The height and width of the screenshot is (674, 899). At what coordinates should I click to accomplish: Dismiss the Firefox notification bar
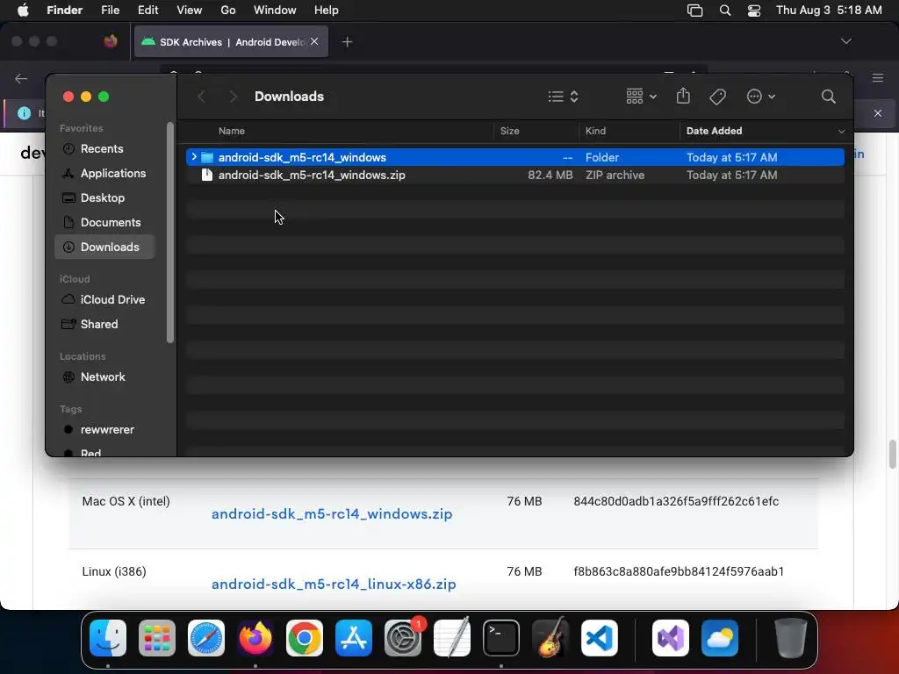[878, 113]
